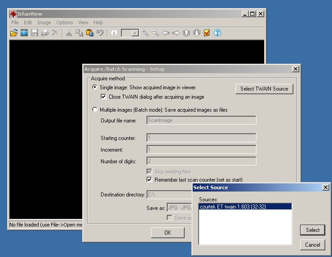Click the Destination directory field

click(x=170, y=195)
